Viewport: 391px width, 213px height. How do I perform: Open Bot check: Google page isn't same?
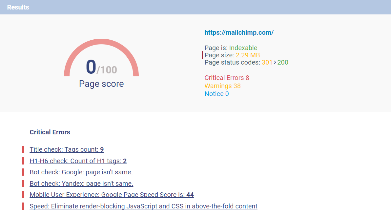pos(81,172)
